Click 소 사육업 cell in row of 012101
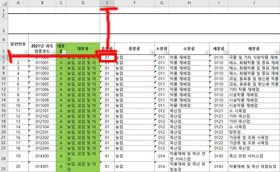This screenshot has width=280, height=172. (x=254, y=111)
